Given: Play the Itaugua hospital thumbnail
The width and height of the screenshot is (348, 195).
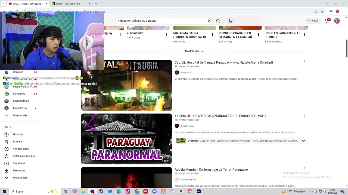Looking at the screenshot, I should click(126, 85).
